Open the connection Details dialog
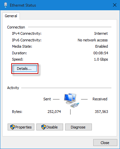 [x=24, y=69]
